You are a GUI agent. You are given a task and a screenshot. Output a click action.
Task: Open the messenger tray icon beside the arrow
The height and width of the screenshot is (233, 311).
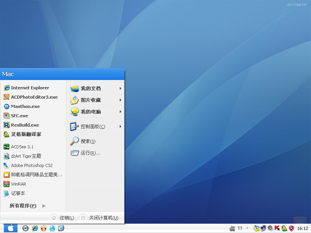[257, 228]
